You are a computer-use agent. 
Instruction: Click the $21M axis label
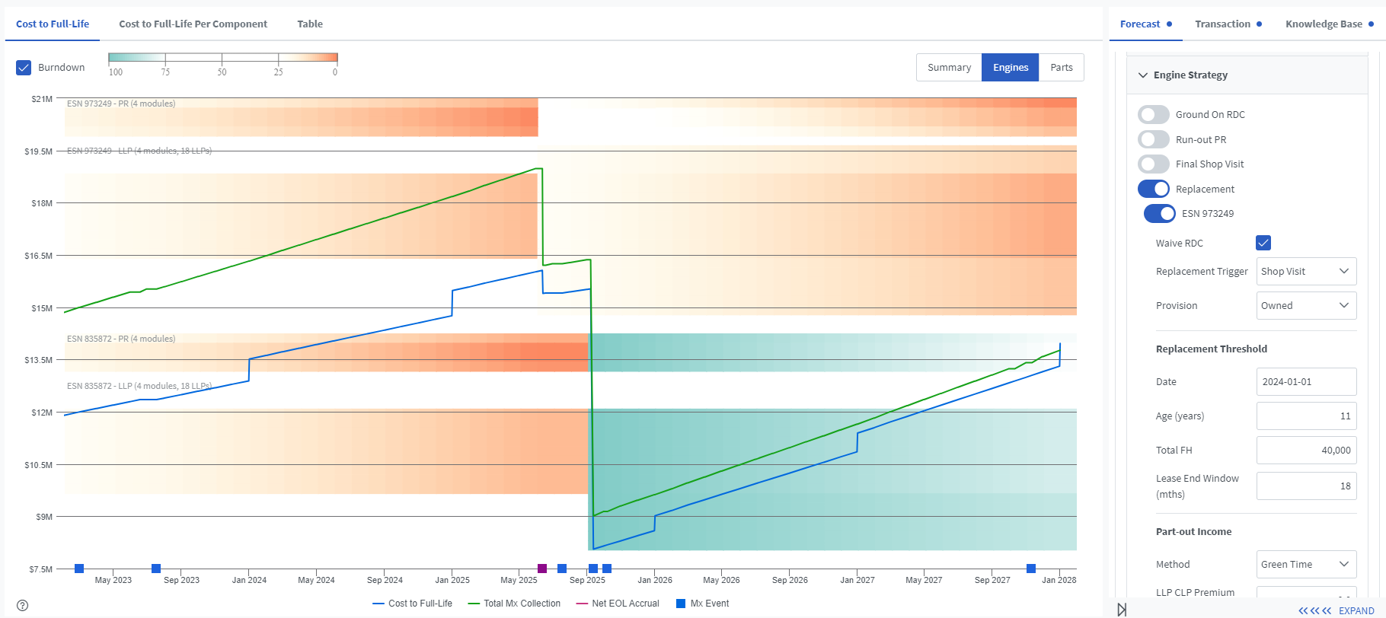[42, 99]
